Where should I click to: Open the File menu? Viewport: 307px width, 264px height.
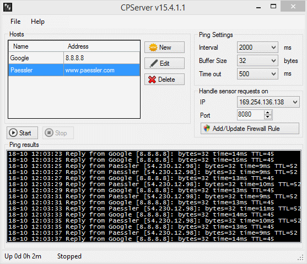point(15,22)
